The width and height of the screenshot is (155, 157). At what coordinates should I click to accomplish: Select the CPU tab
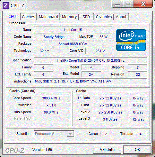tap(12, 16)
